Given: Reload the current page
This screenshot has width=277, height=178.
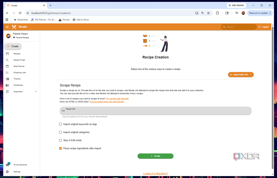Looking at the screenshot, I should click(20, 13).
